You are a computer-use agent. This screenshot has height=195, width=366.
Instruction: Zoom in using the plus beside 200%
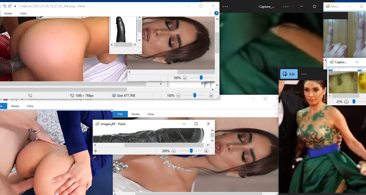(206, 151)
